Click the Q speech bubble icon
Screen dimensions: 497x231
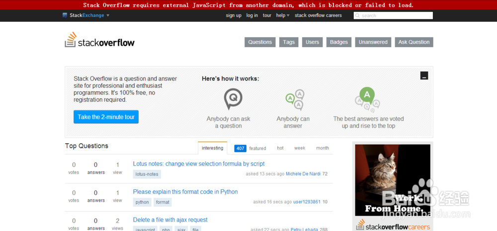233,99
